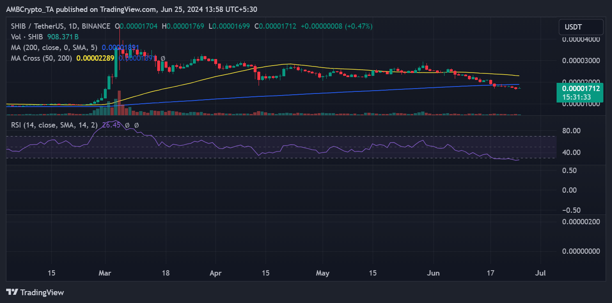Click the 17 label on the date axis
The height and width of the screenshot is (303, 612).
click(x=491, y=273)
